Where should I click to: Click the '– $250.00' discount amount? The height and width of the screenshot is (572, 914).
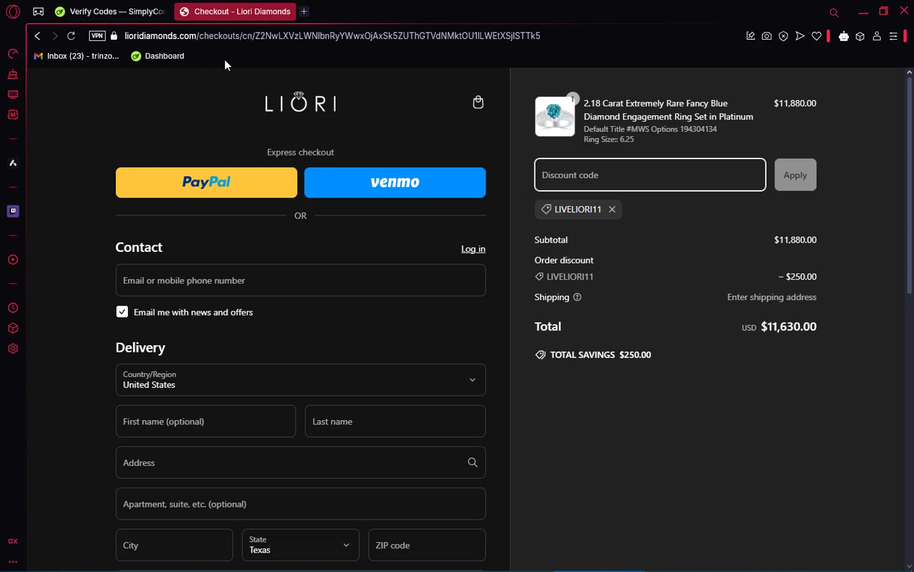[x=798, y=277]
